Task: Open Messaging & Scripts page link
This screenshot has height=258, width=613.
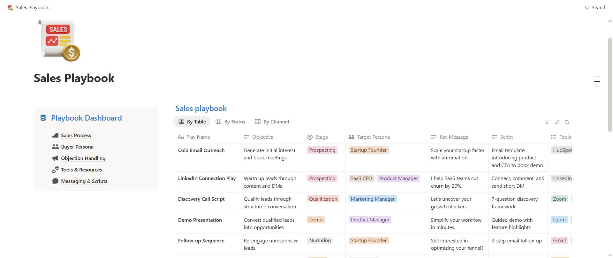Action: [84, 181]
